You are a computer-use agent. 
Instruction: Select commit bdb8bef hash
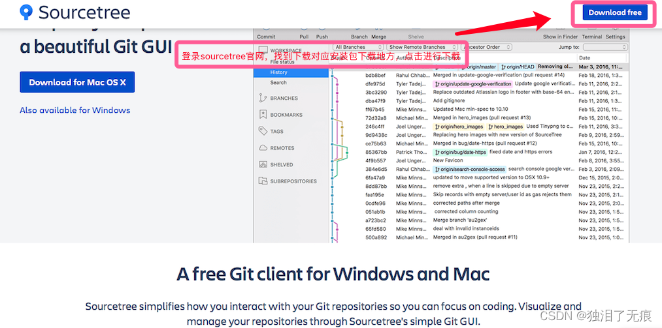[x=375, y=76]
